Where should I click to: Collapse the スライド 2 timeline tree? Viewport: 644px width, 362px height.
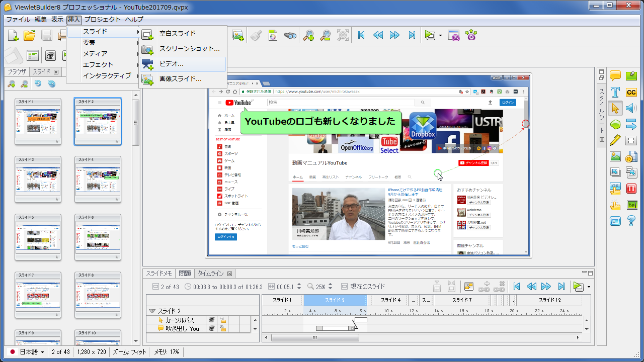152,311
